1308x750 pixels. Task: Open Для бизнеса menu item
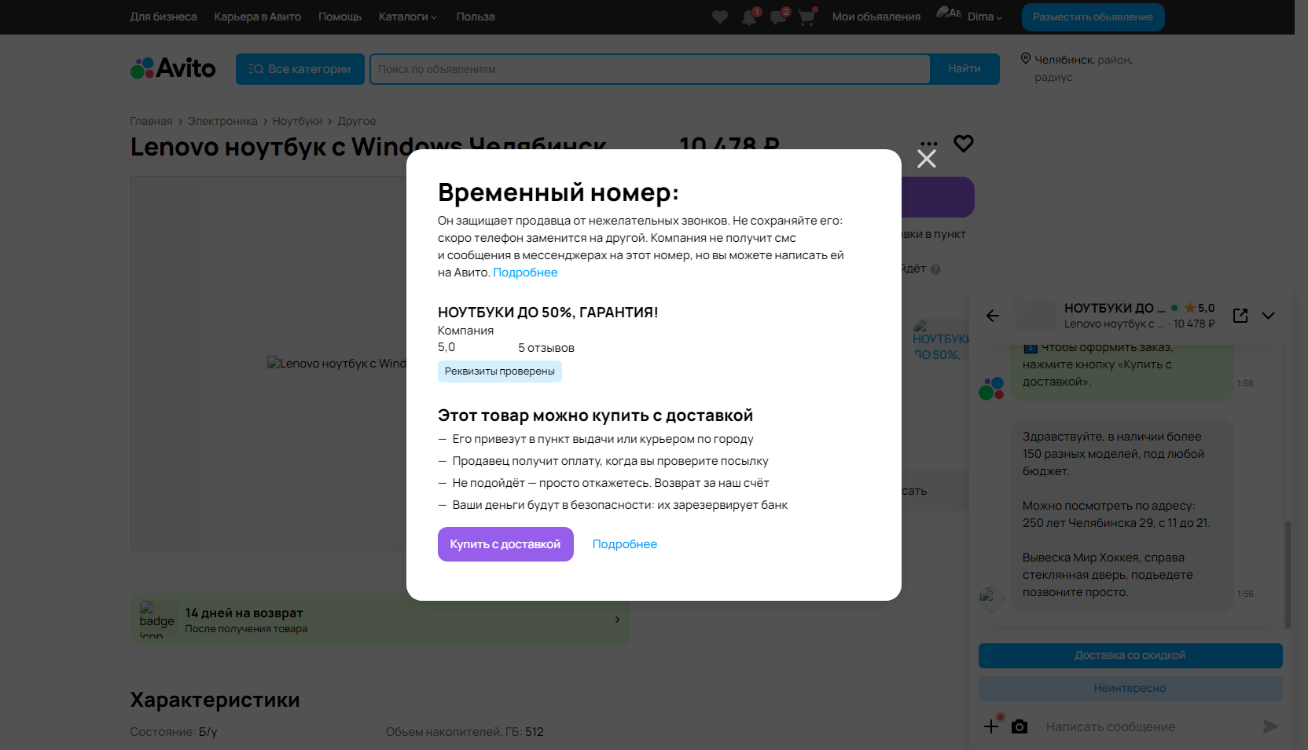[163, 16]
